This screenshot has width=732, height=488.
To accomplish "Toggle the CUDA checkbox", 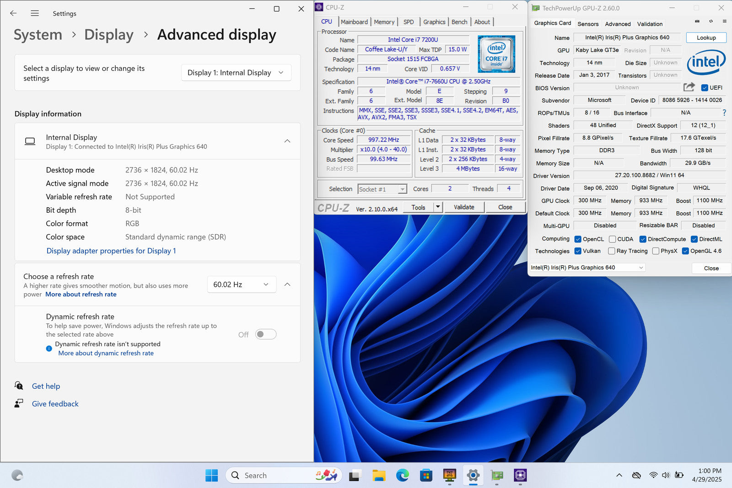I will pos(612,239).
